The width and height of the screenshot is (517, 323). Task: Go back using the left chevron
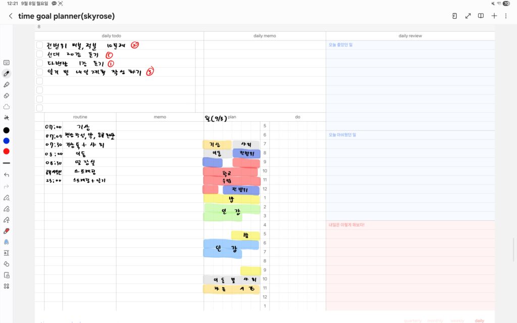click(x=11, y=16)
